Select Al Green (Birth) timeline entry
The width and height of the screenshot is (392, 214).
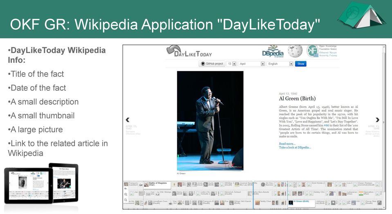[301, 203]
